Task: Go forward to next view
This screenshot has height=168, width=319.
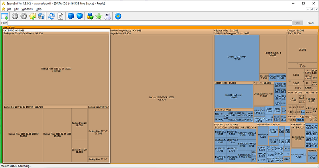Action: pyautogui.click(x=24, y=16)
